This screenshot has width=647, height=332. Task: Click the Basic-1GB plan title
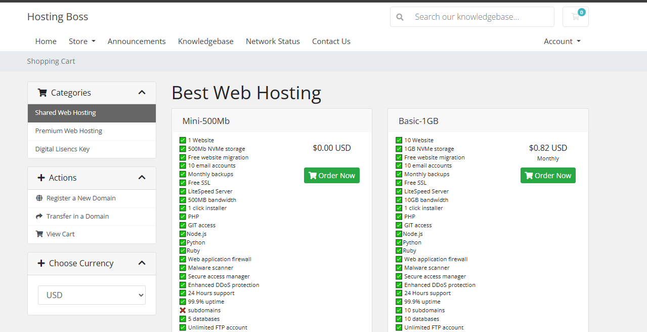click(x=418, y=121)
